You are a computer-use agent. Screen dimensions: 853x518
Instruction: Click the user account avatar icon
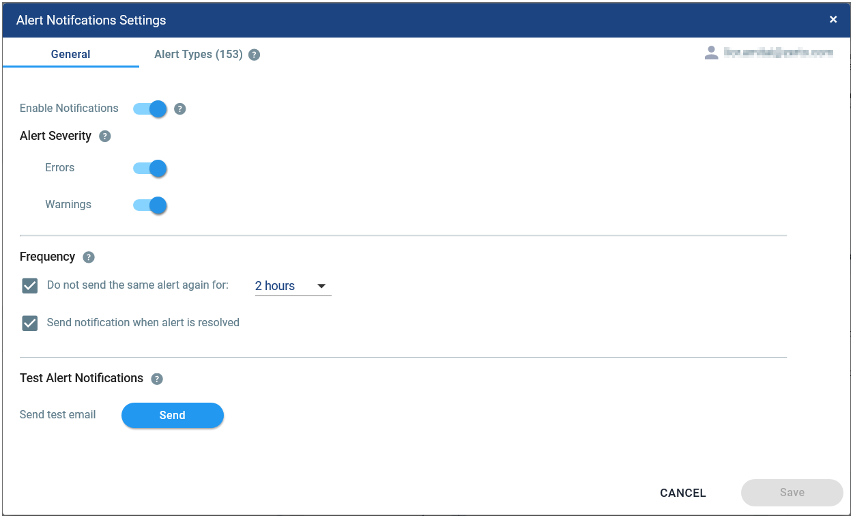pyautogui.click(x=711, y=53)
